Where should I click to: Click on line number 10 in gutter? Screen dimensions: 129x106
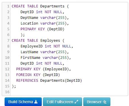[x=7, y=58]
